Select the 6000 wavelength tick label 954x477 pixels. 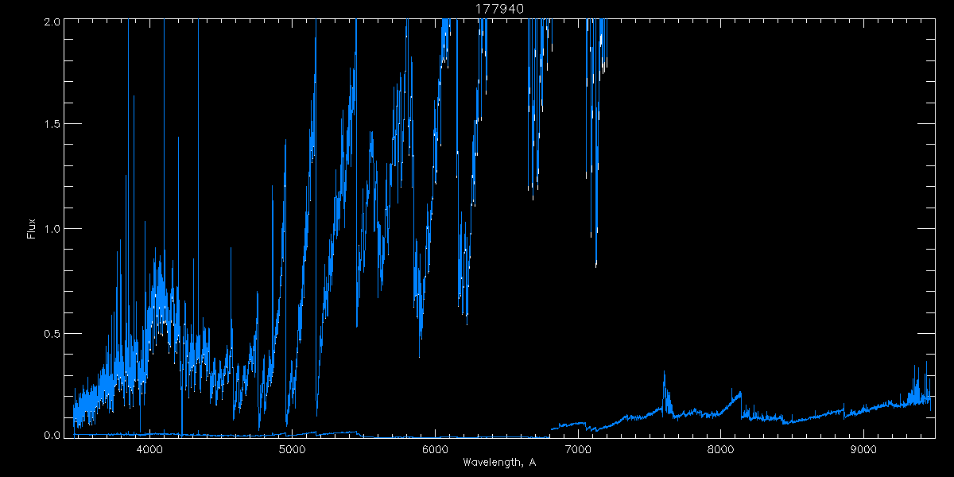(x=435, y=450)
